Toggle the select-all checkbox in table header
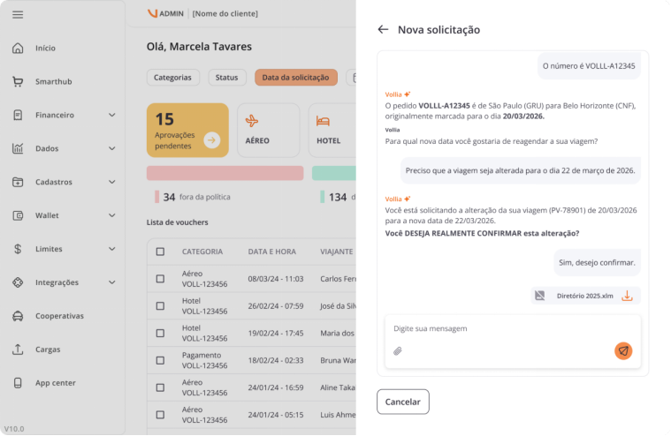The height and width of the screenshot is (436, 671). point(160,252)
